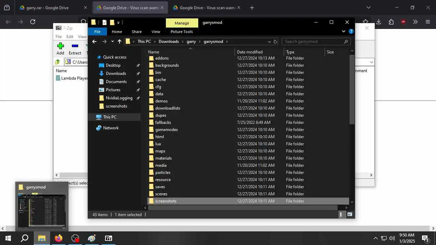The image size is (436, 245).
Task: Switch to large icons view layout
Action: click(349, 214)
